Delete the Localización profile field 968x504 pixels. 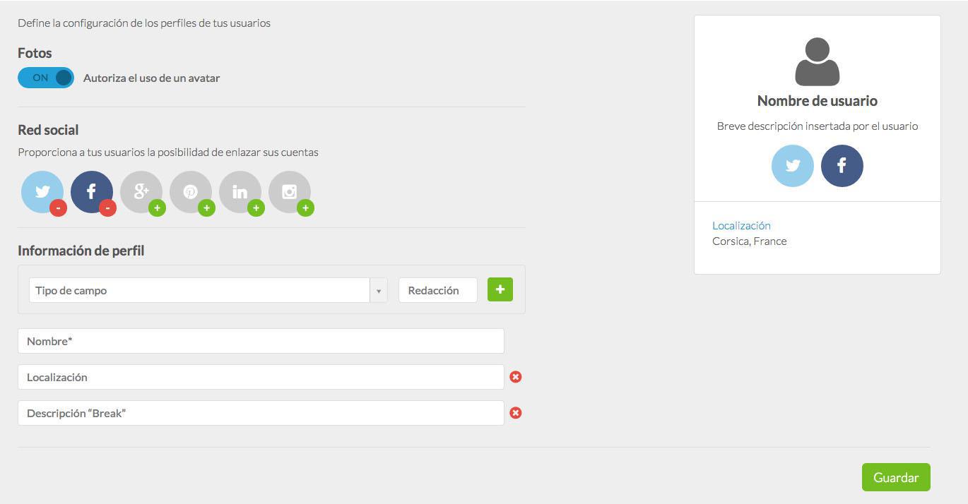[516, 377]
